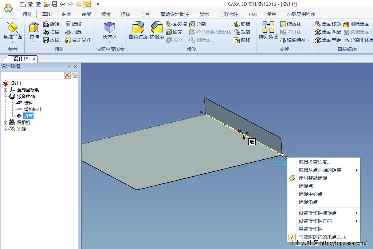Click the 拉伸 (Extrude) tool icon

(34, 28)
